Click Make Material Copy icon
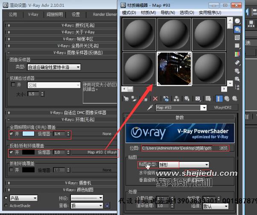The width and height of the screenshot is (257, 215). tap(166, 99)
